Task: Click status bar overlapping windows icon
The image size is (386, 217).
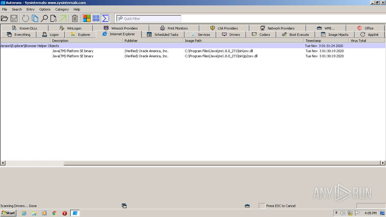Action: (x=124, y=206)
